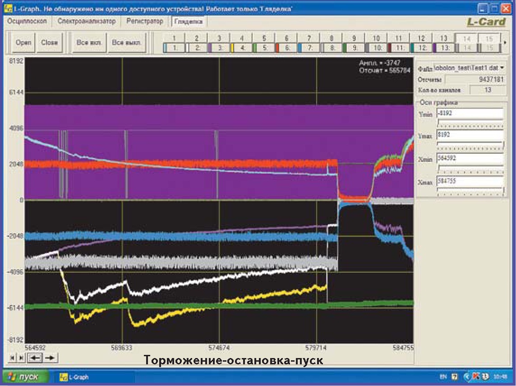Click the Open button
The width and height of the screenshot is (516, 386).
point(23,43)
